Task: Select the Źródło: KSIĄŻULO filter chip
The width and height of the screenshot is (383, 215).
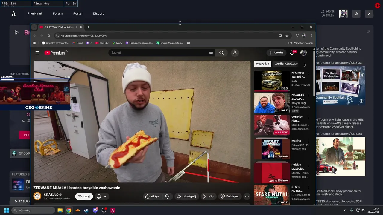Action: tap(286, 64)
